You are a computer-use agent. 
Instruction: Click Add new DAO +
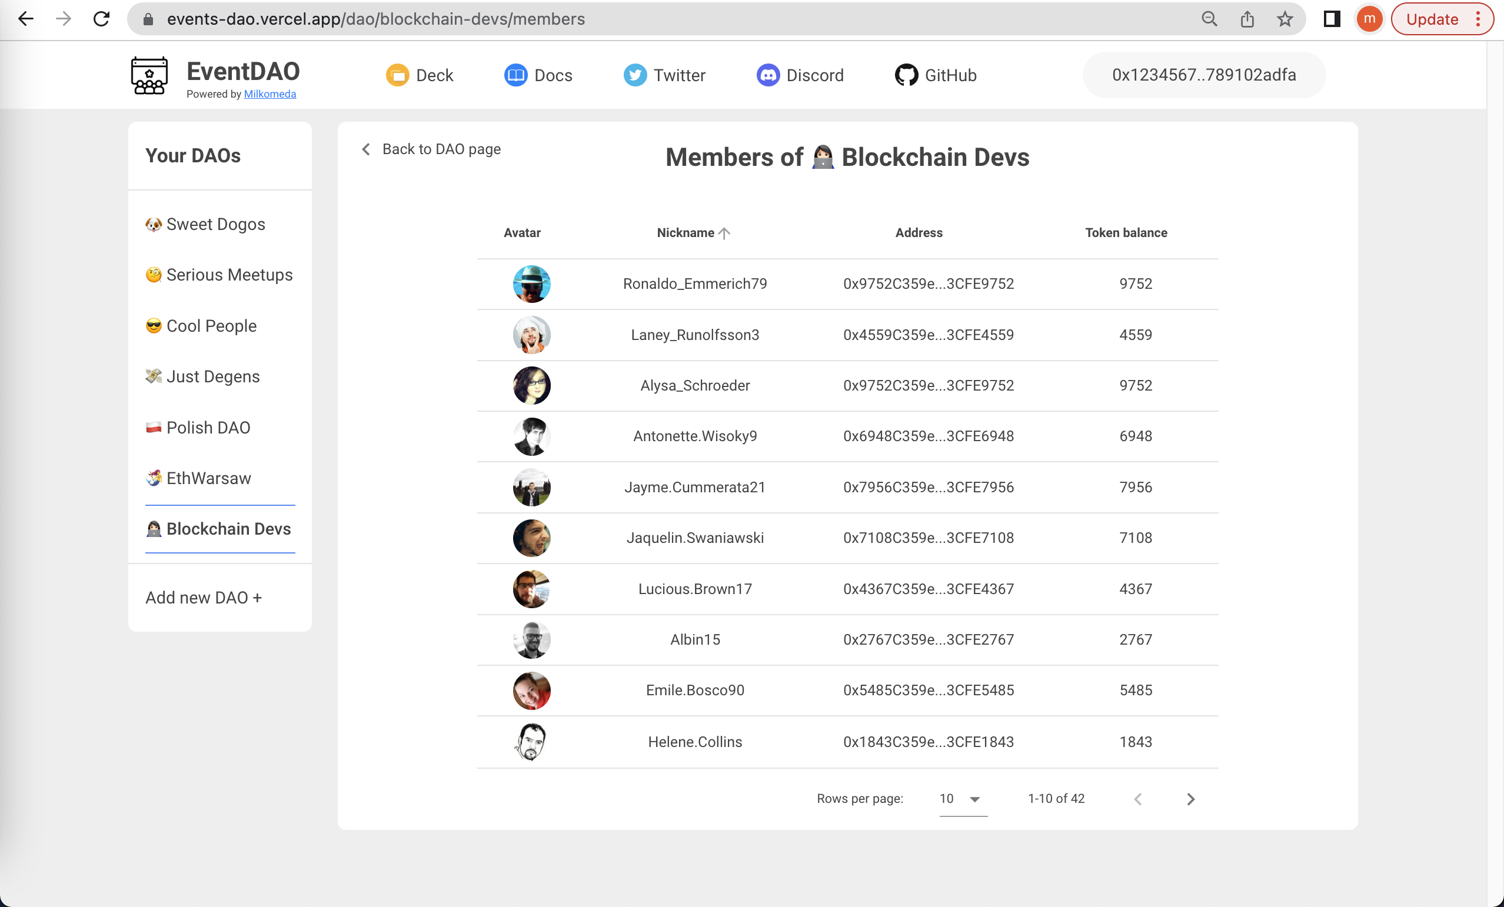204,598
